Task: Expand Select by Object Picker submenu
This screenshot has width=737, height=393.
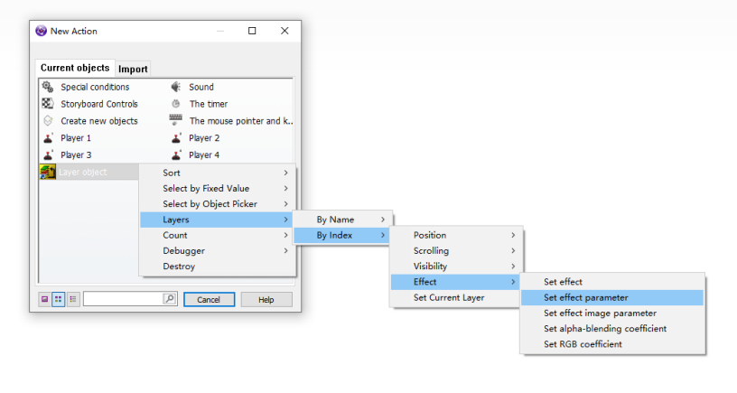Action: (x=218, y=203)
